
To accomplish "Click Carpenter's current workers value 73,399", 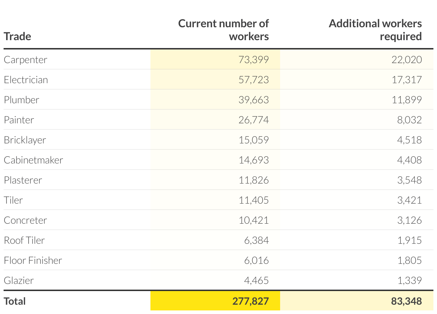I will [x=254, y=60].
